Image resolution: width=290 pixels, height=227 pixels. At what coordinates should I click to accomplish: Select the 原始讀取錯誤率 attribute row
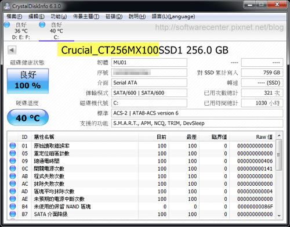141,146
